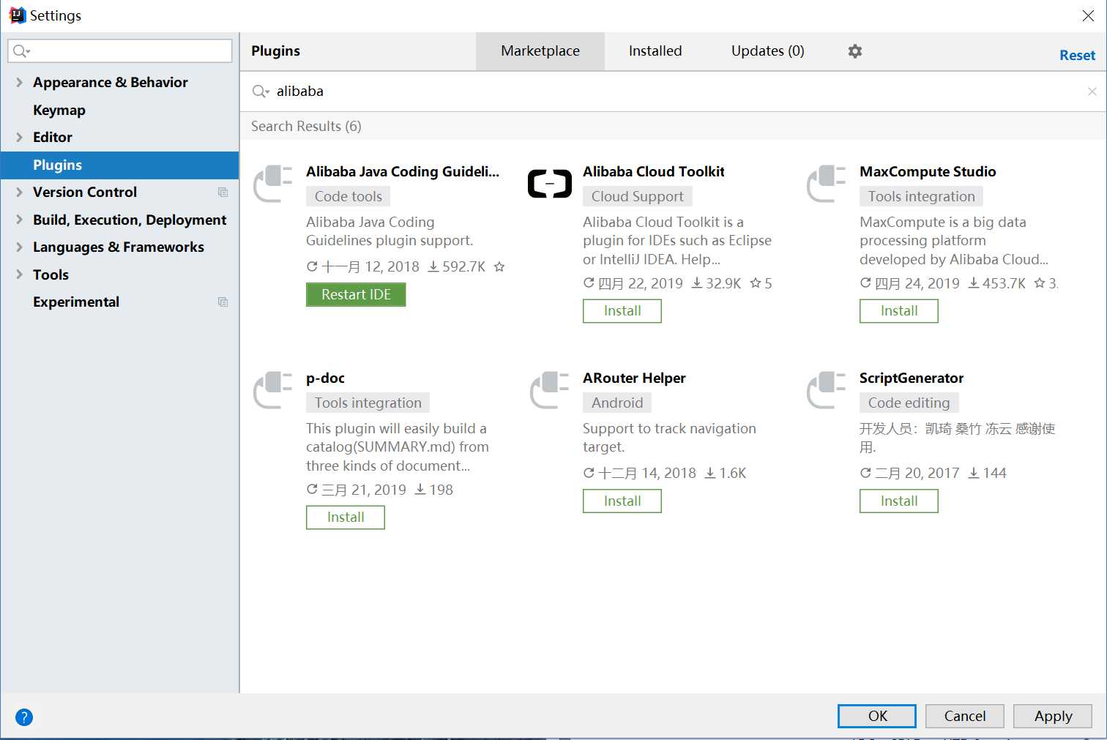Open the ARouter Helper plugin title

(634, 378)
